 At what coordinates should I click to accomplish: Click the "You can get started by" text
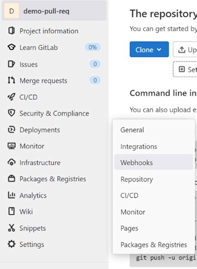[x=163, y=29]
